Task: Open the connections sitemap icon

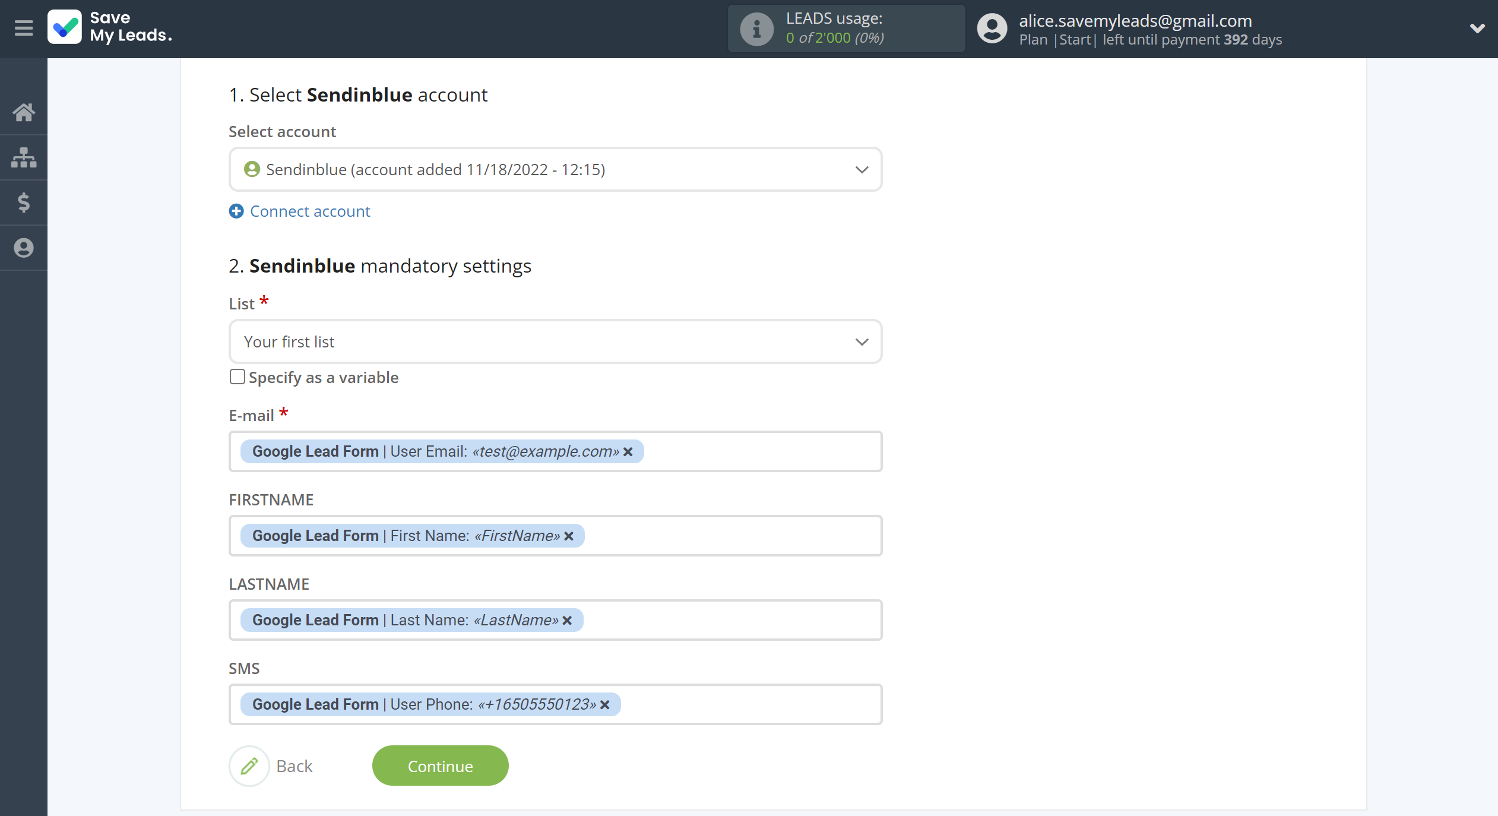Action: (24, 157)
